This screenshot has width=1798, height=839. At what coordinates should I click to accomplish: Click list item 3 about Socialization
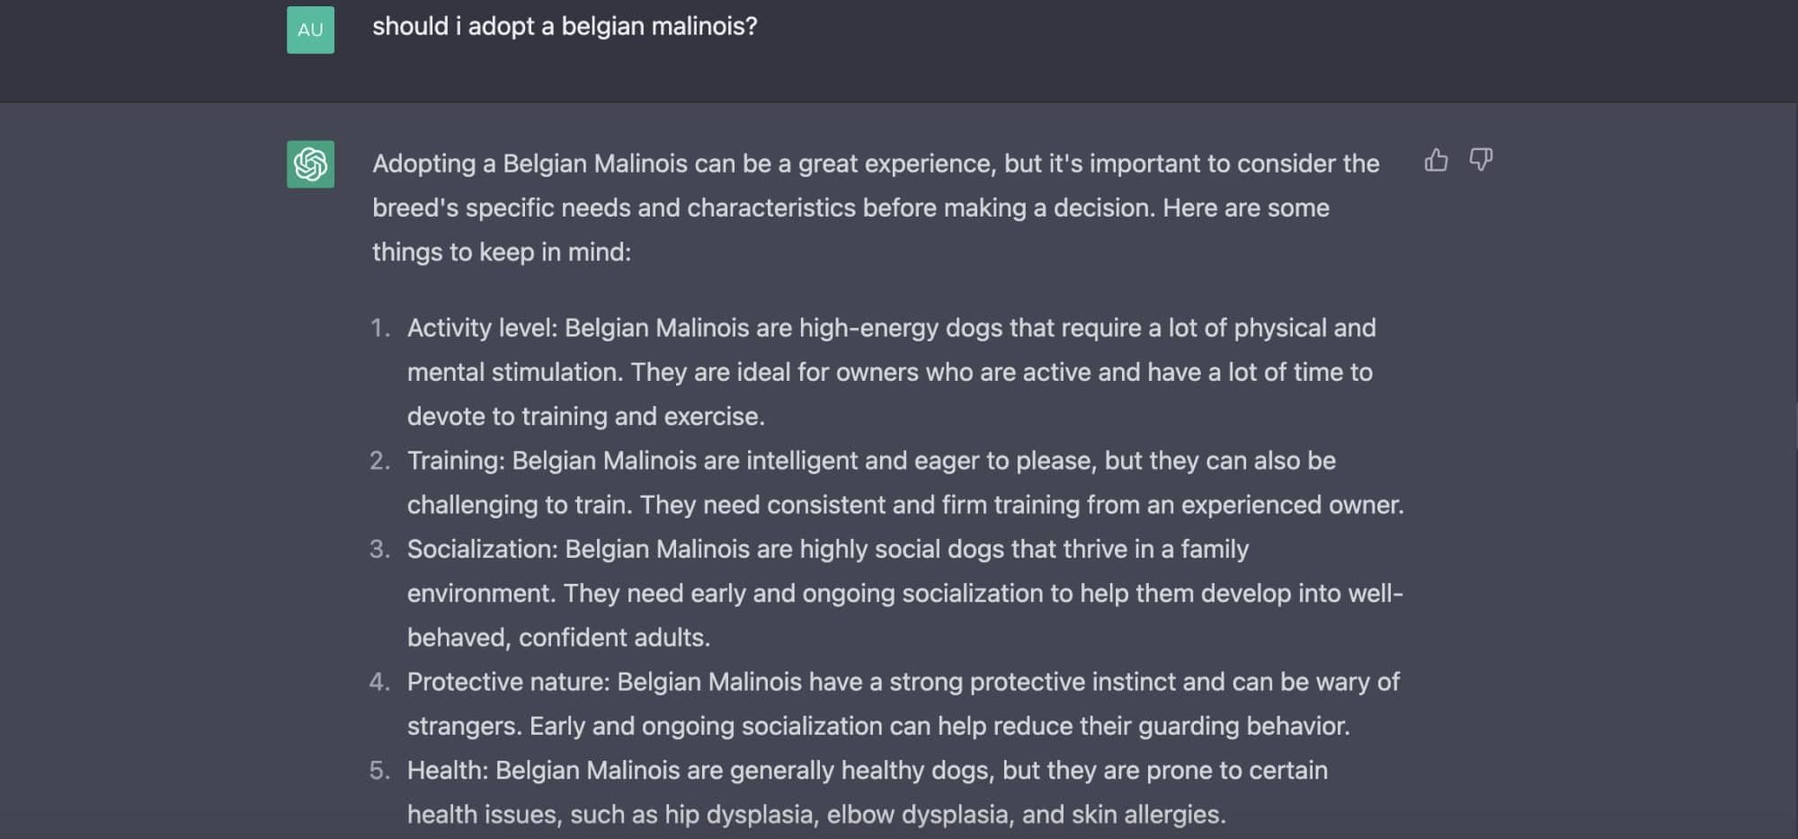pyautogui.click(x=904, y=593)
